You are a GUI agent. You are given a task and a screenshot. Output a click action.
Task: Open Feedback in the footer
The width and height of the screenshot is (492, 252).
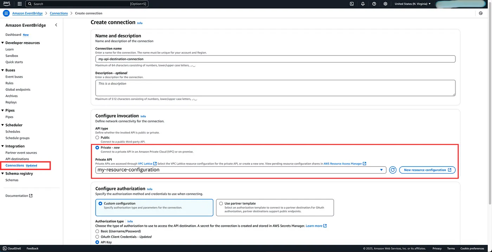click(32, 248)
